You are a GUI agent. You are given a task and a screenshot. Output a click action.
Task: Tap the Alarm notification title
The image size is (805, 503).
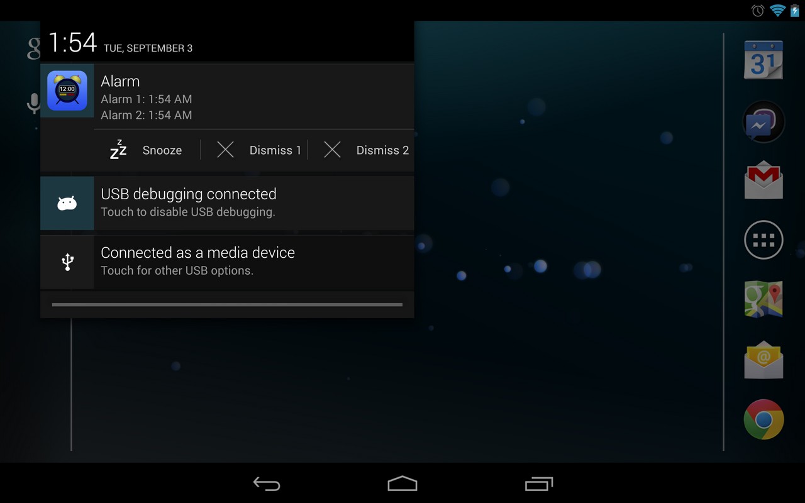[x=120, y=81]
